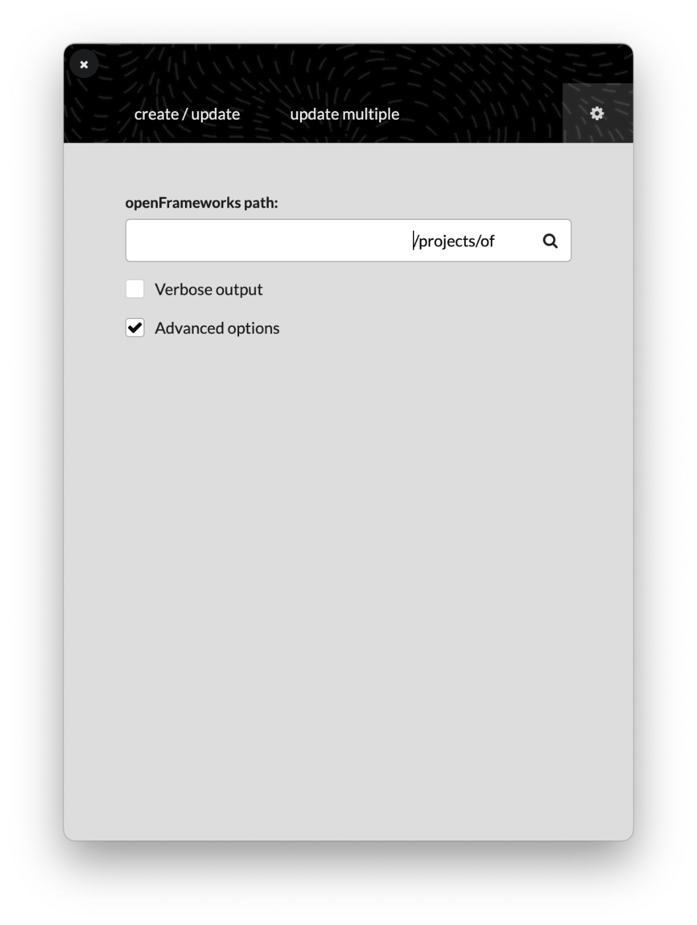Switch to the create / update tab
Screen dimensions: 697x925
(x=187, y=114)
